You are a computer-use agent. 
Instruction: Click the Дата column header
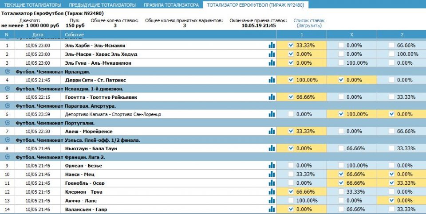pos(38,35)
